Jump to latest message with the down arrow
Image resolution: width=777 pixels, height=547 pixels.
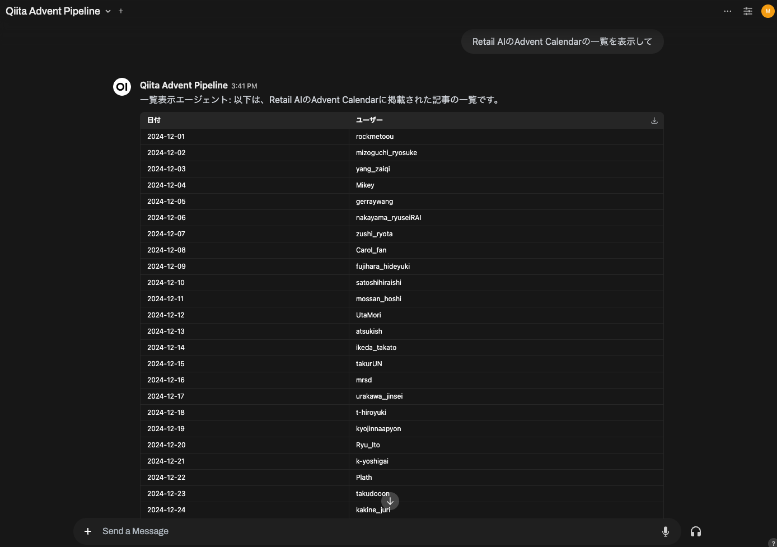(390, 501)
